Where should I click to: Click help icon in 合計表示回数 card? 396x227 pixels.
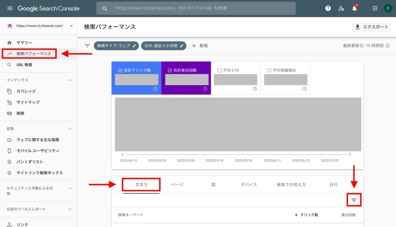coord(205,89)
